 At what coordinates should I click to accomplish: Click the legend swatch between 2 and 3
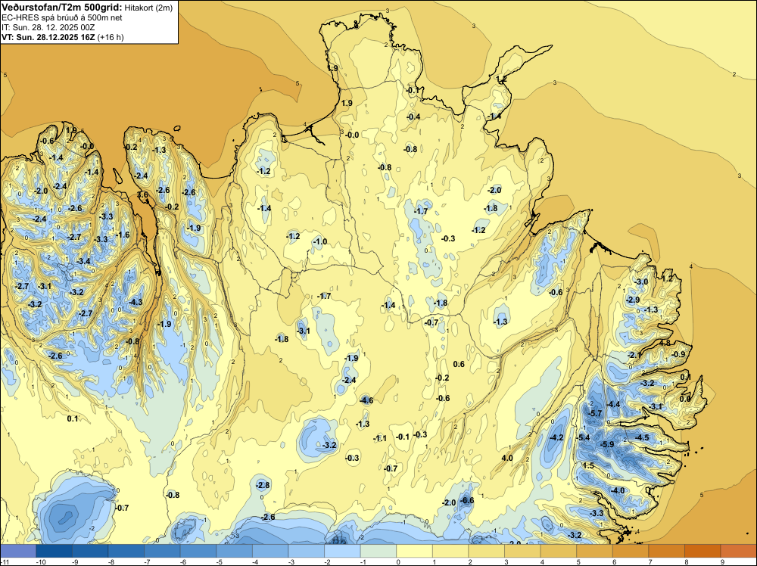(486, 551)
